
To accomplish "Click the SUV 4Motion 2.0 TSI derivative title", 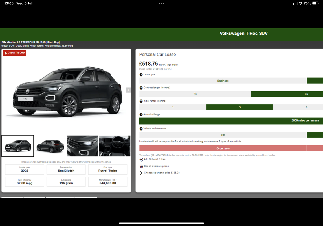I will [x=30, y=42].
